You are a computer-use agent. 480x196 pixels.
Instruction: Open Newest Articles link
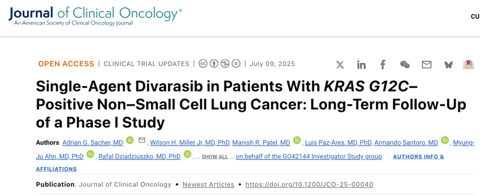pos(208,184)
